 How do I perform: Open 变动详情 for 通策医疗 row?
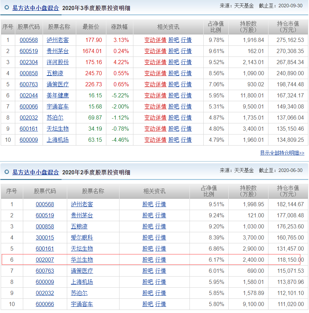(155, 84)
